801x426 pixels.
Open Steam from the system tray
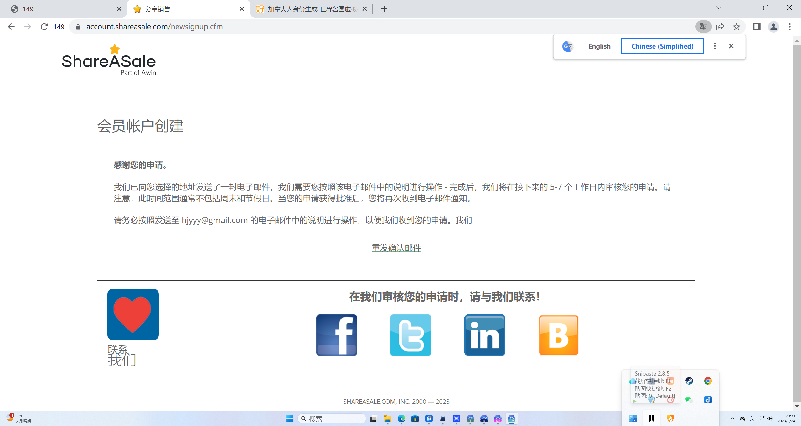point(690,381)
